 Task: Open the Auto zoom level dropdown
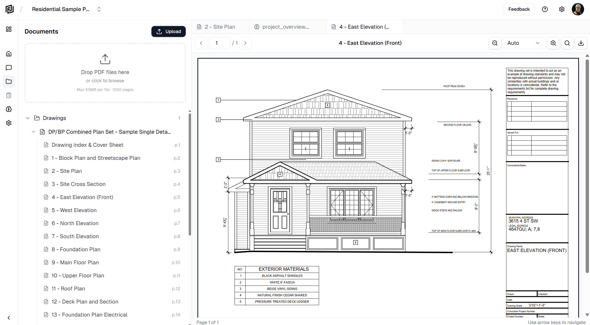pos(523,43)
